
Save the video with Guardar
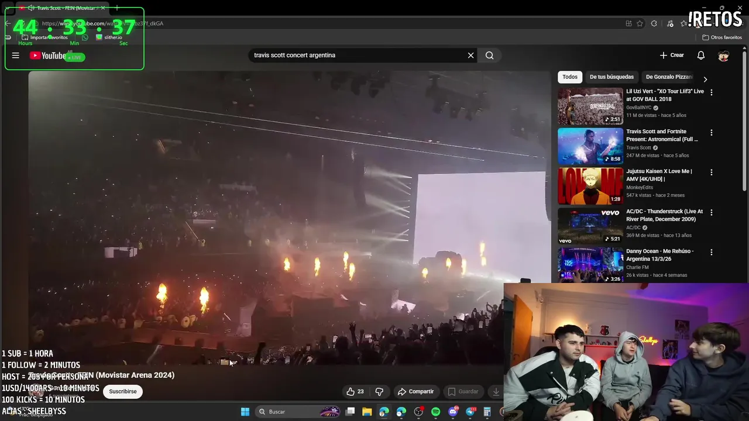[x=463, y=392]
